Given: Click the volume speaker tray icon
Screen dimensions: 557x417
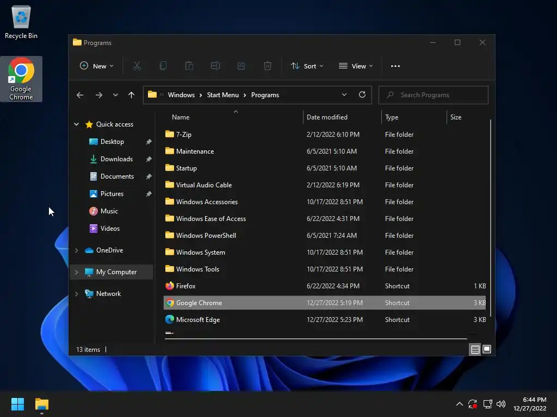Looking at the screenshot, I should [501, 404].
